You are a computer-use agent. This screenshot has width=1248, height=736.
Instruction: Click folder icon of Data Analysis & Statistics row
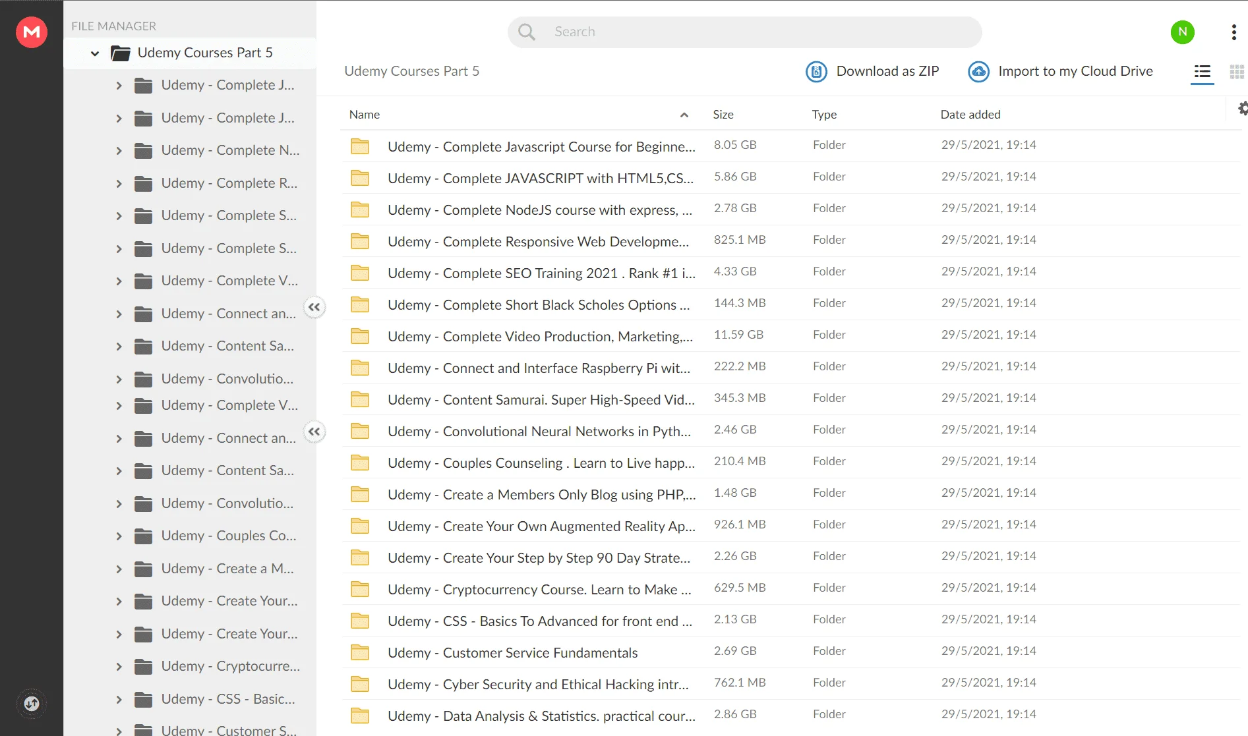(x=360, y=716)
